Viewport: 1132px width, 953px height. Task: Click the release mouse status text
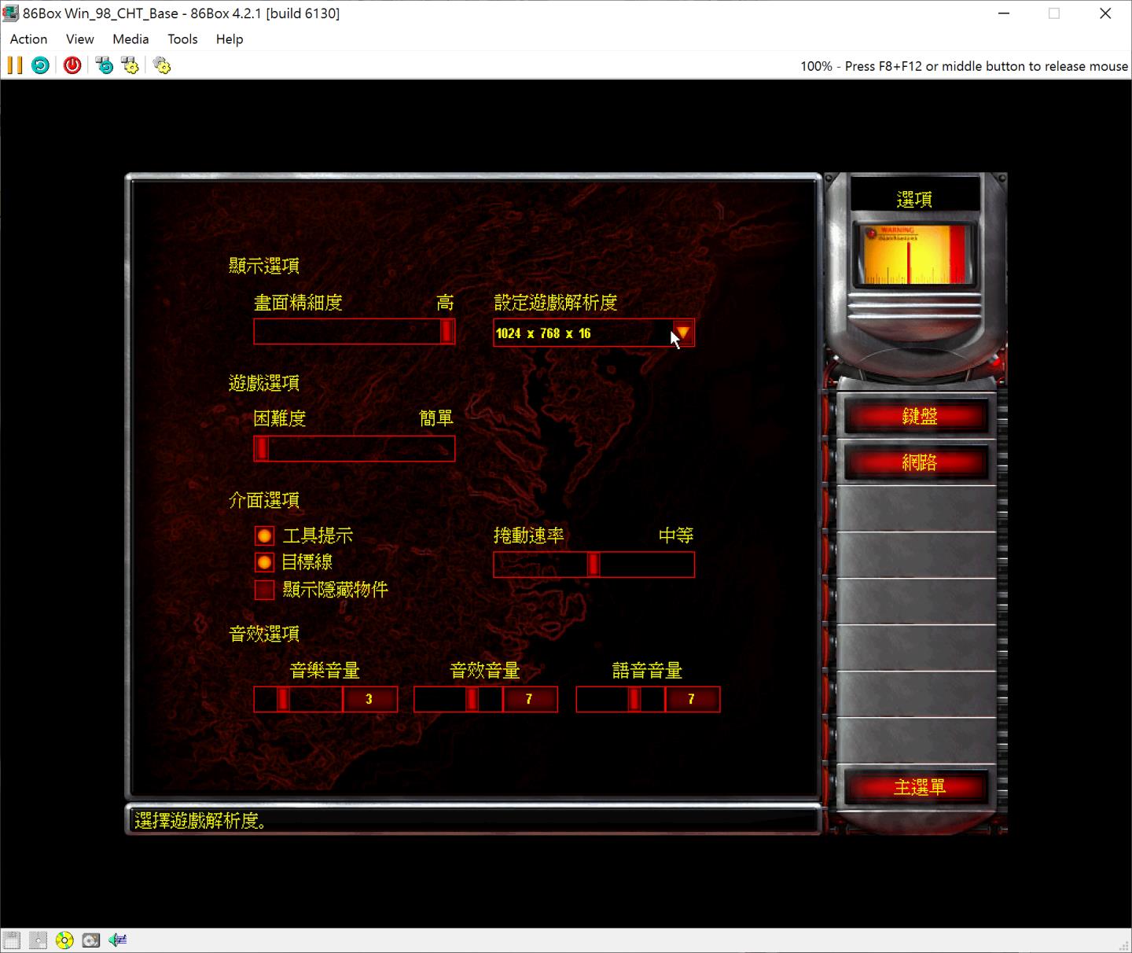[964, 66]
